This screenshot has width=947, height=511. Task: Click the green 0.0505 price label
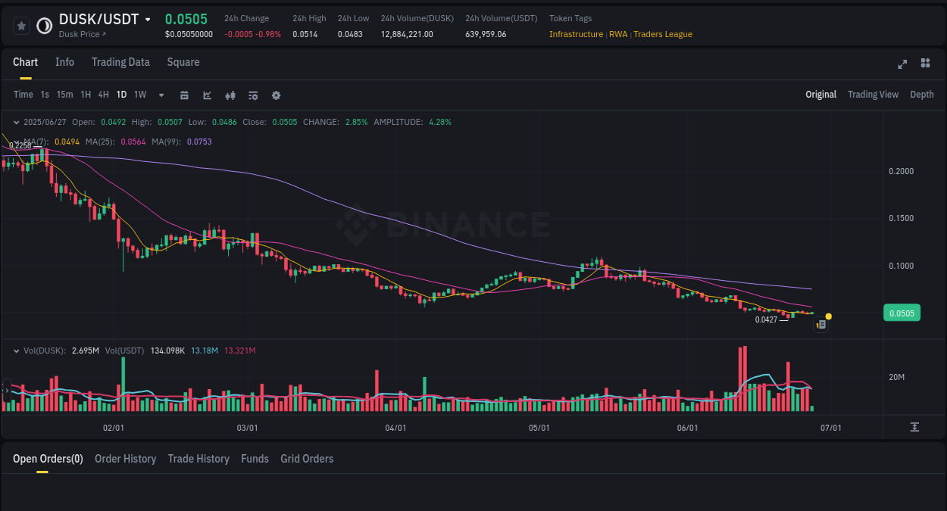(902, 312)
